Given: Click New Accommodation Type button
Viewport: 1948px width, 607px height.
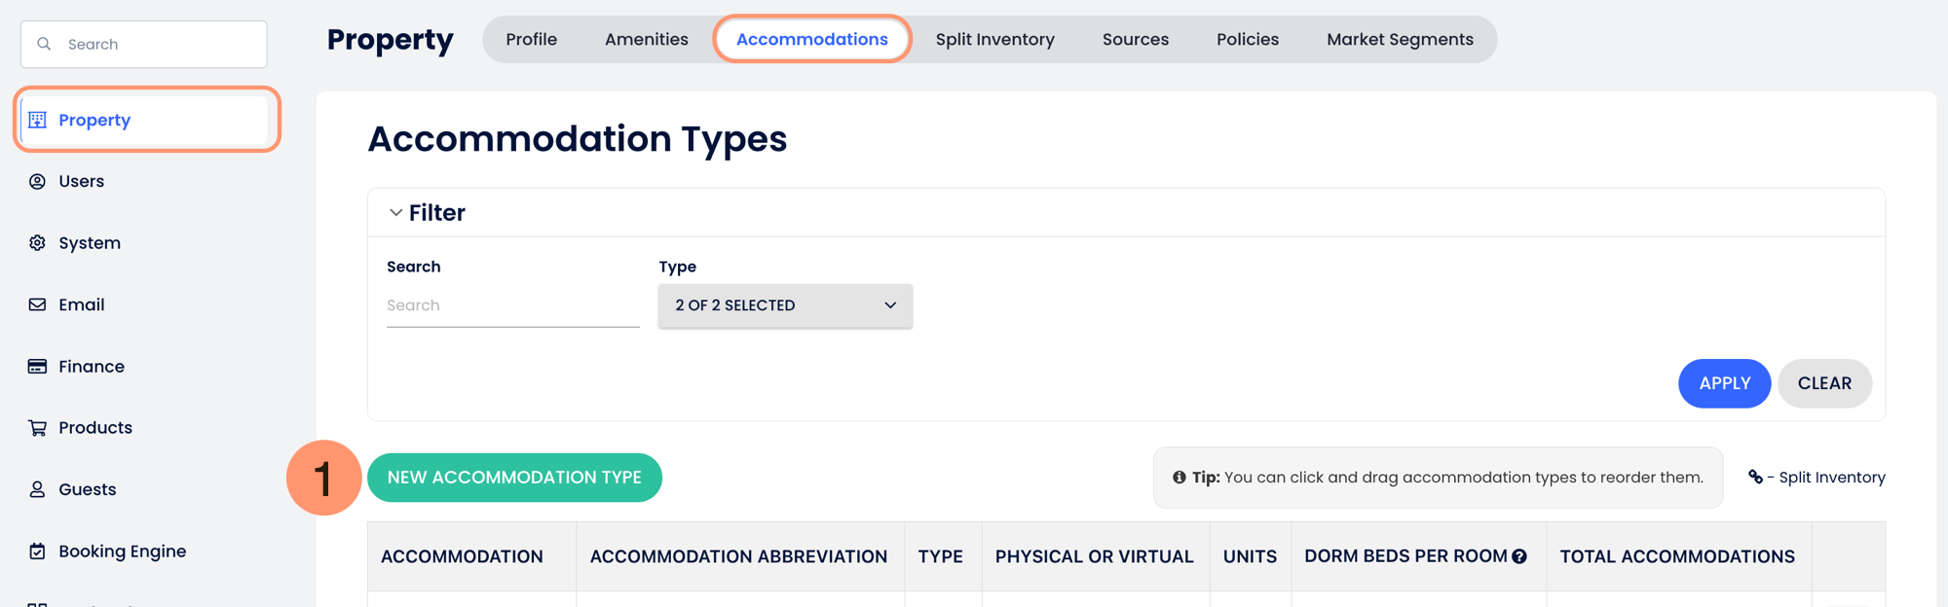Looking at the screenshot, I should [514, 478].
